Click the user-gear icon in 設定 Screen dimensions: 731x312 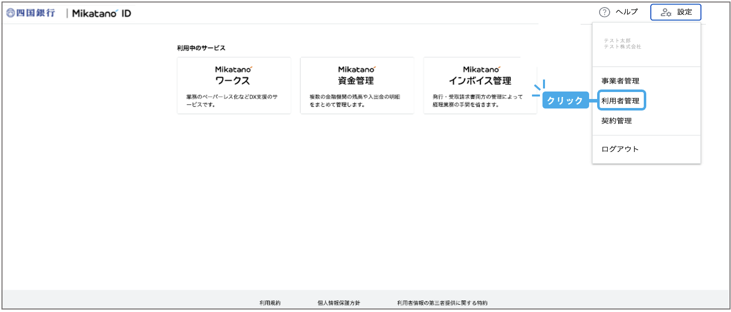[666, 12]
